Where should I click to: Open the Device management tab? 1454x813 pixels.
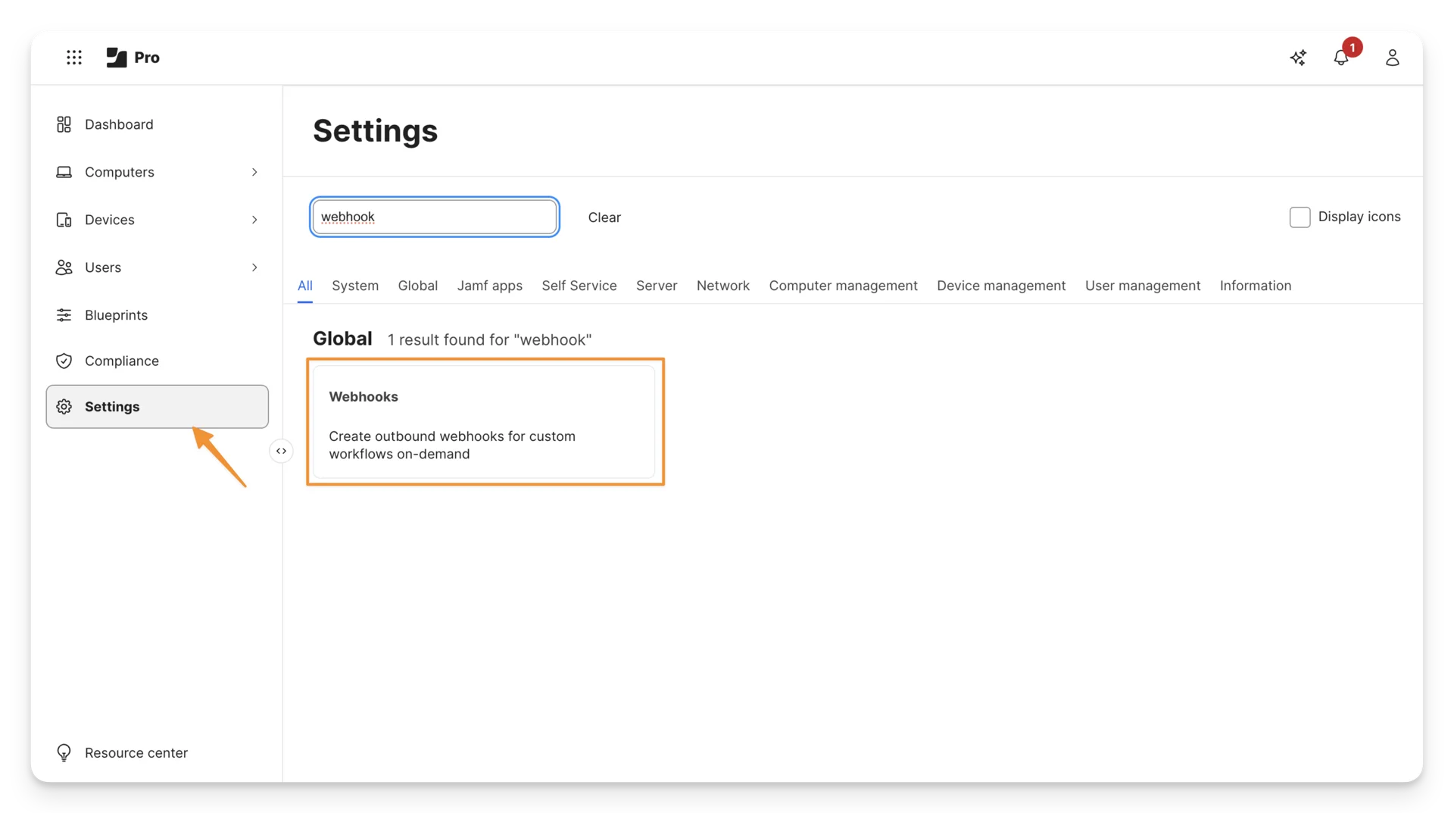click(x=1001, y=286)
